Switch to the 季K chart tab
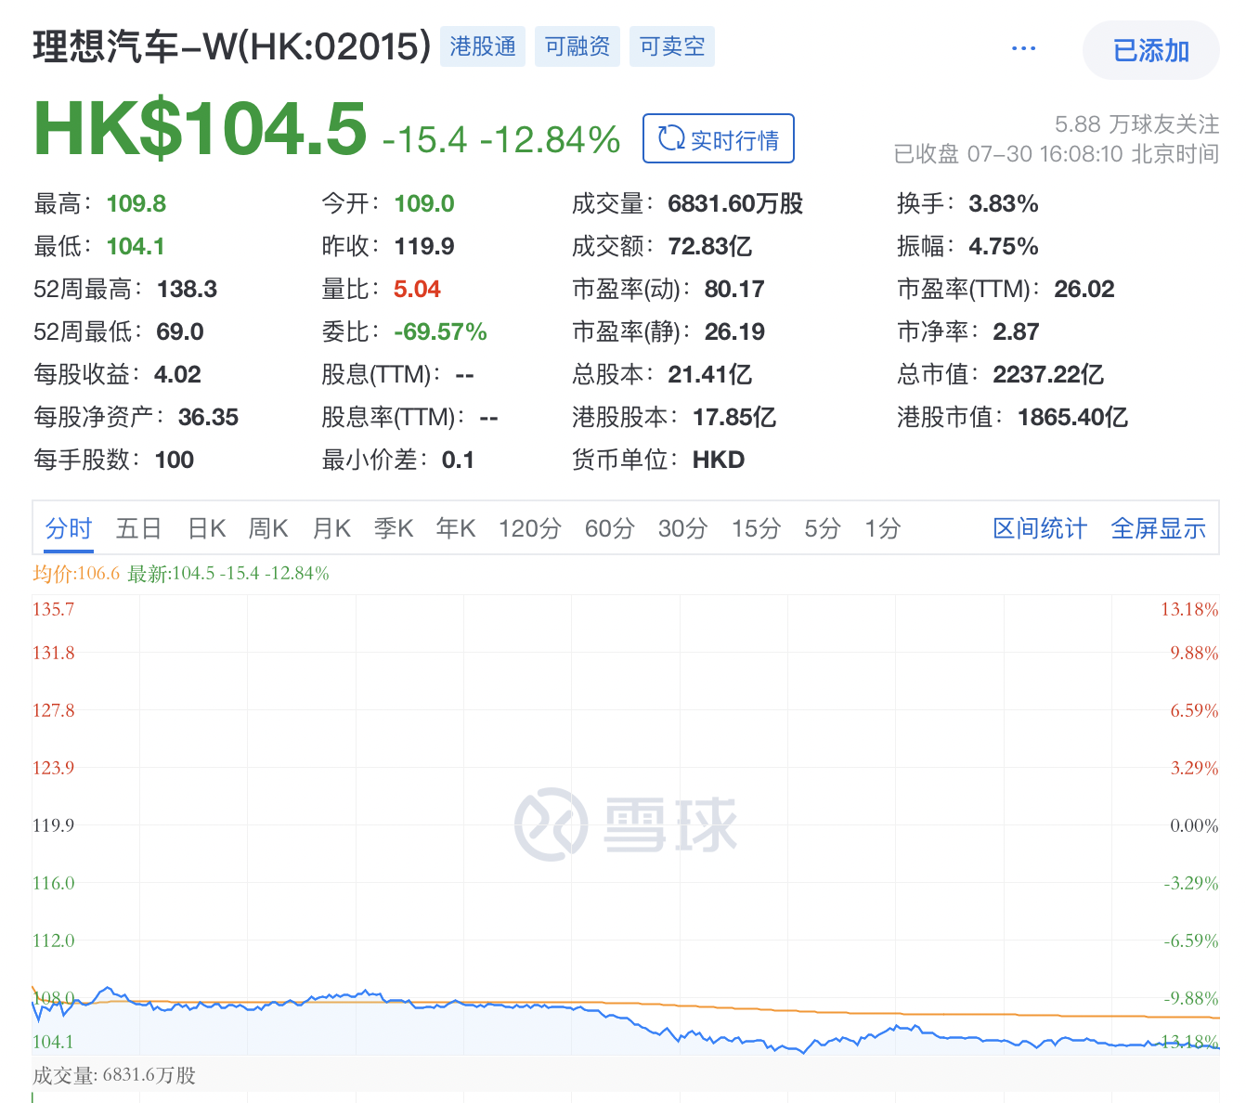Screen dimensions: 1246x1103 point(394,529)
